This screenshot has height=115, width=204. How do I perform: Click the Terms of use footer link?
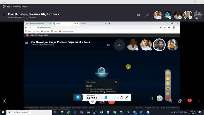point(139,108)
